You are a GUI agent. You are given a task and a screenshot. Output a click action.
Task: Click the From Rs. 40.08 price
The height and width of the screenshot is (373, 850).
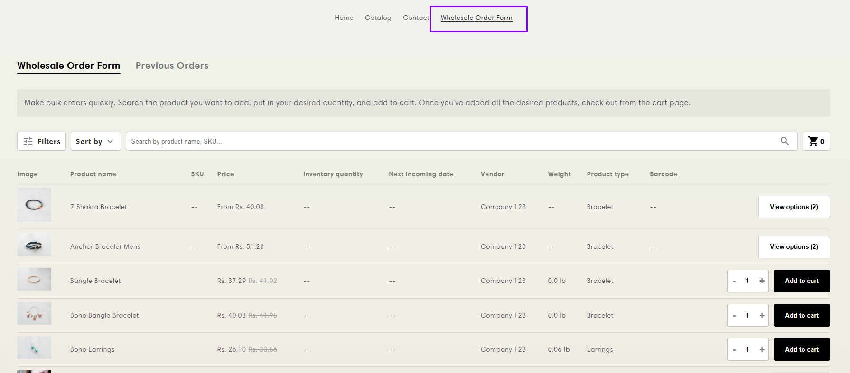pos(241,207)
